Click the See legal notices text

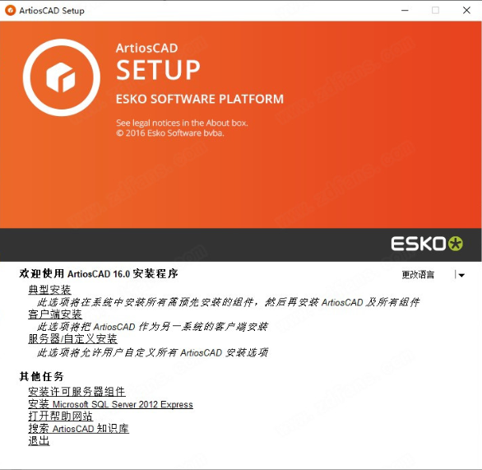coord(182,123)
